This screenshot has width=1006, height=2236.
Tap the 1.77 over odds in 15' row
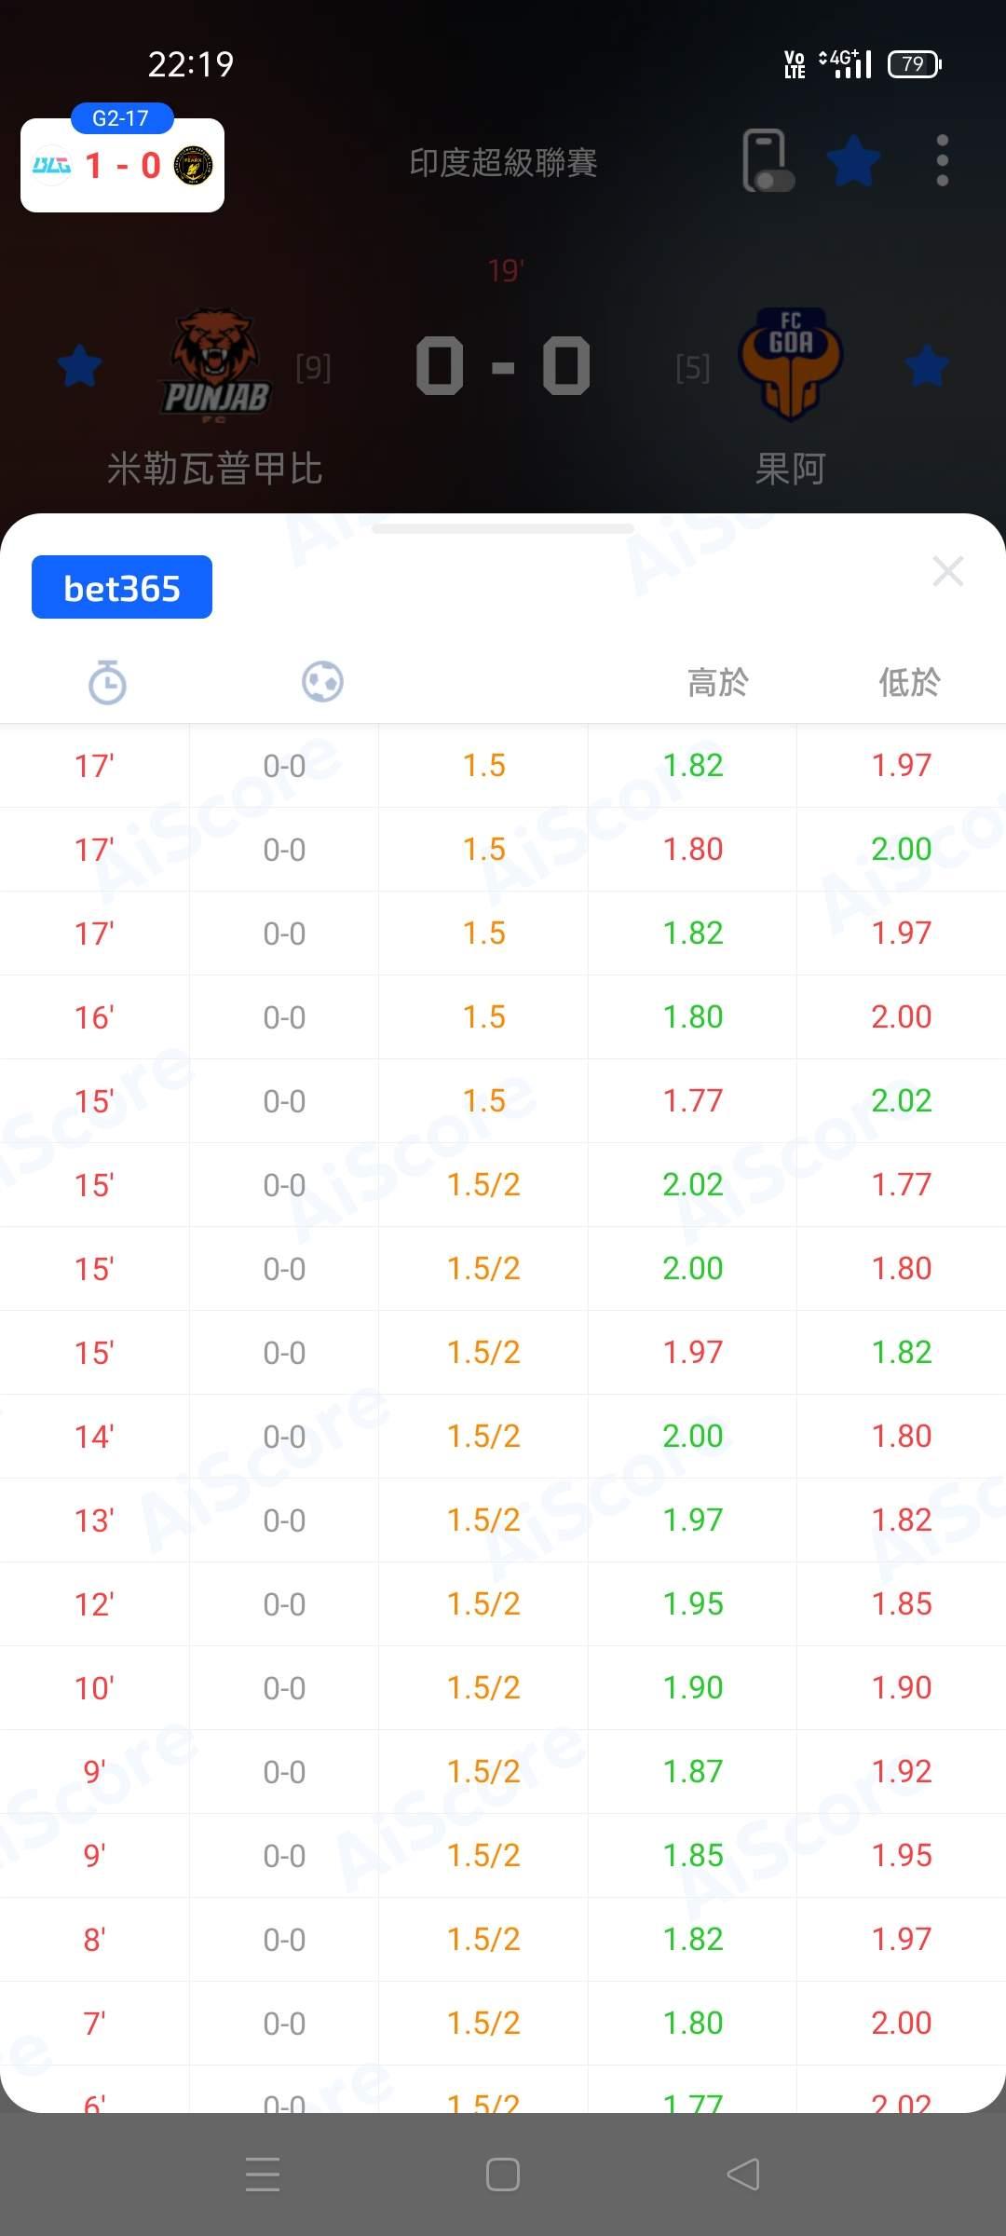(x=692, y=1100)
